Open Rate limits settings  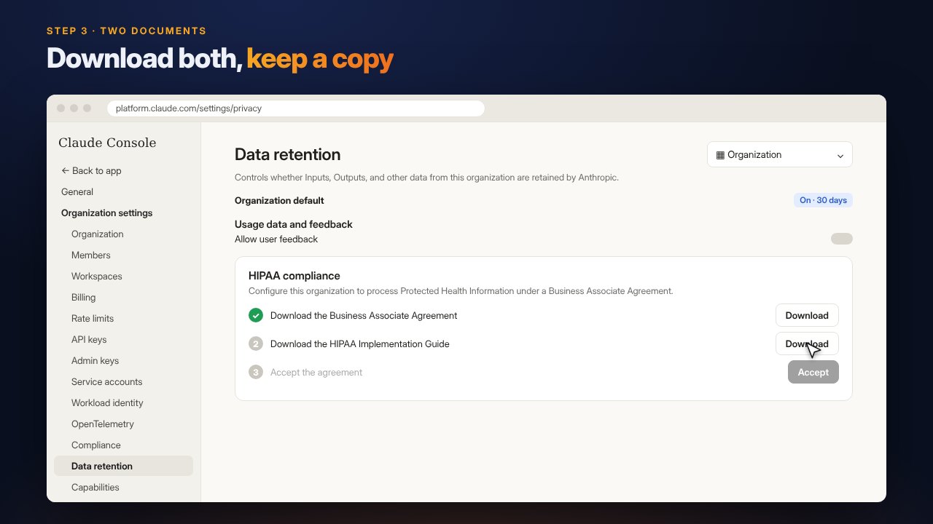pos(93,318)
